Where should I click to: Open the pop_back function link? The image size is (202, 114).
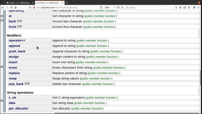pyautogui.click(x=16, y=84)
